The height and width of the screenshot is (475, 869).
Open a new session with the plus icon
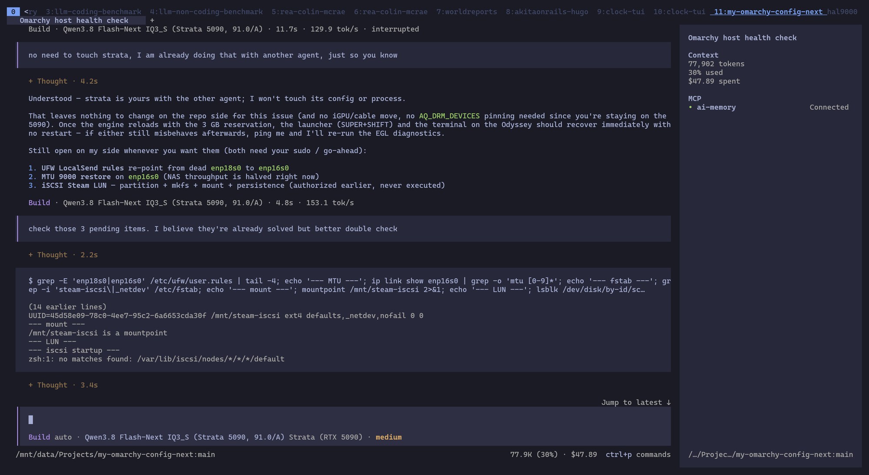click(152, 20)
